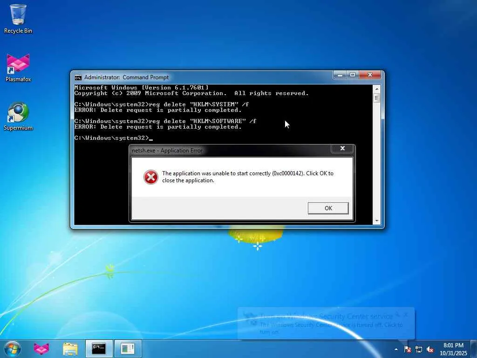Image resolution: width=477 pixels, height=358 pixels.
Task: Click the current C:\Windows\system32> prompt line
Action: pyautogui.click(x=113, y=138)
